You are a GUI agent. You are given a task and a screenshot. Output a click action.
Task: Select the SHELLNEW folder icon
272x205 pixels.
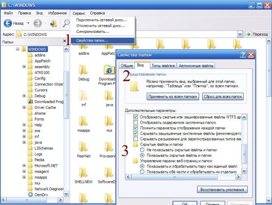tap(83, 172)
